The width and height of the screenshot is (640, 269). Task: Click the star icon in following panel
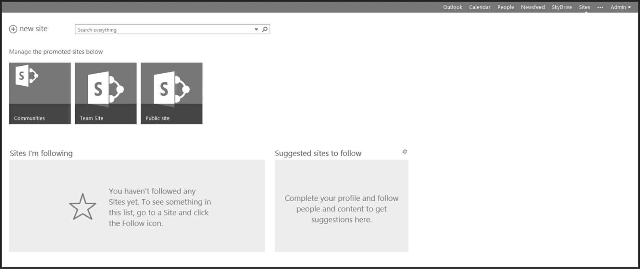pyautogui.click(x=83, y=207)
